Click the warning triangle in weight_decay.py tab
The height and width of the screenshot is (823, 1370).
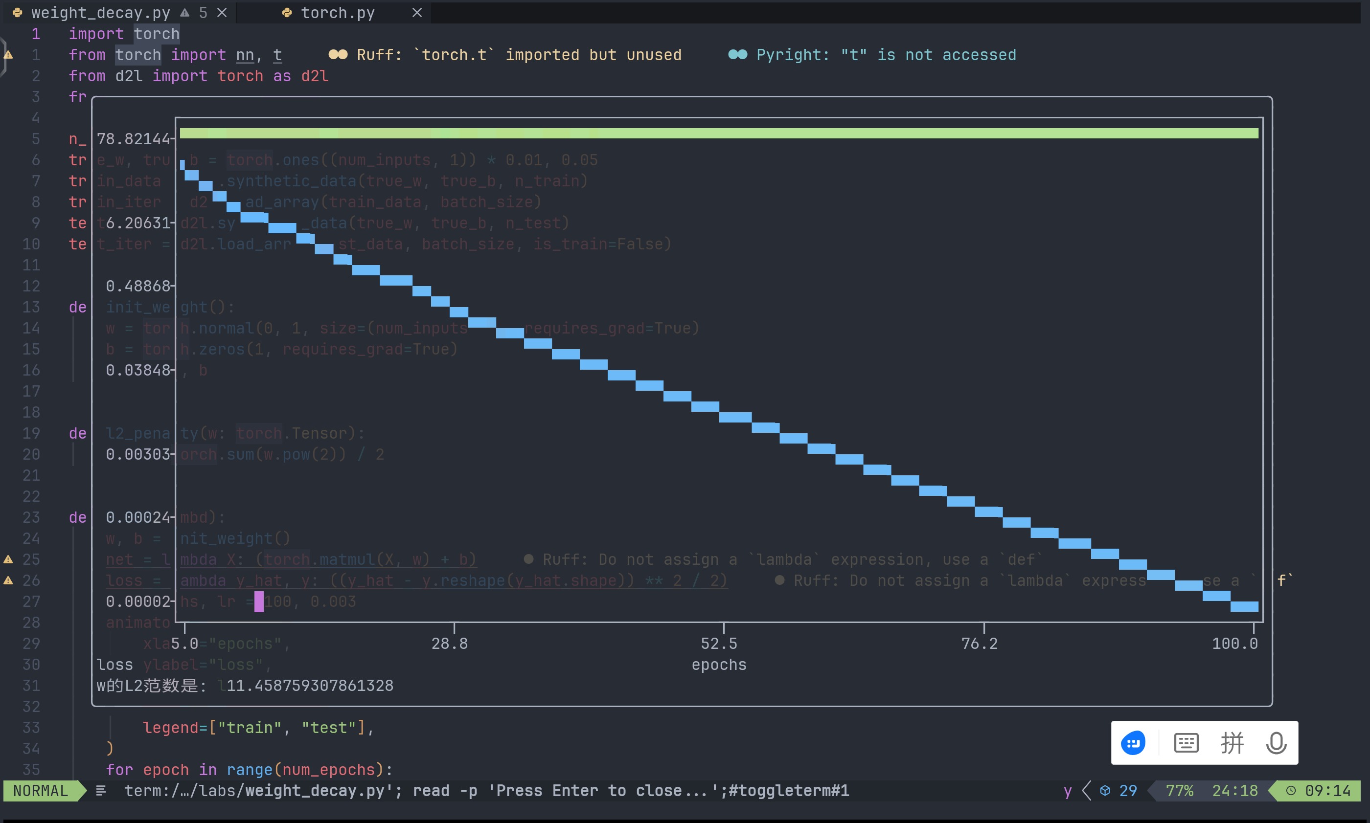pos(185,13)
